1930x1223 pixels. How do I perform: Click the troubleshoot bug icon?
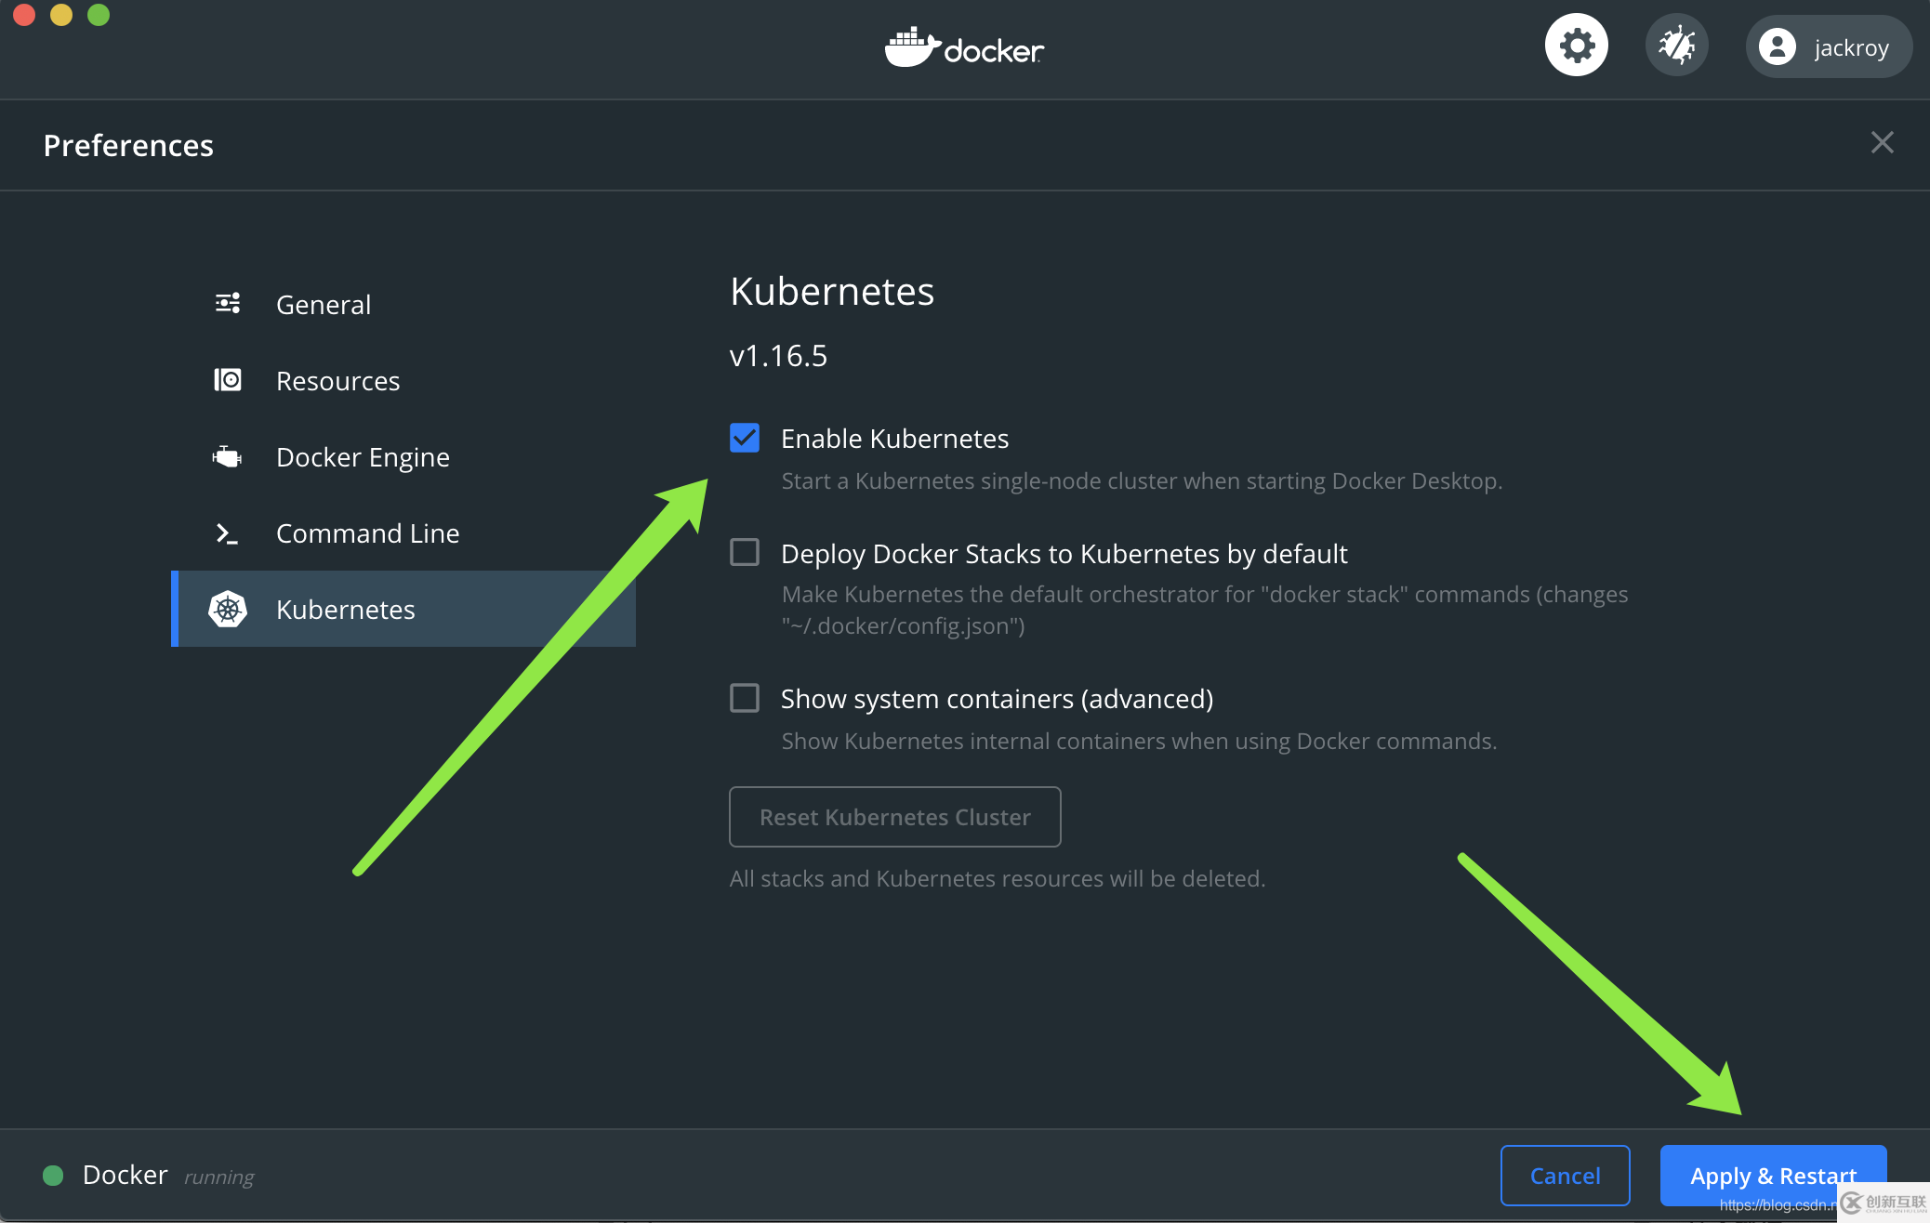coord(1676,44)
